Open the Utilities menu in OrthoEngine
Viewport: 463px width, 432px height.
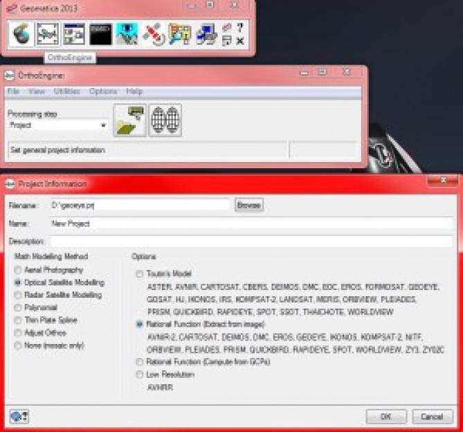[x=66, y=91]
